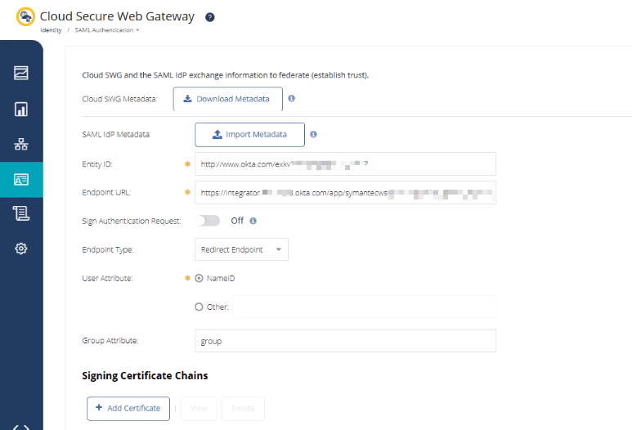The width and height of the screenshot is (632, 430).
Task: Click the Group Attribute input field
Action: pyautogui.click(x=345, y=341)
